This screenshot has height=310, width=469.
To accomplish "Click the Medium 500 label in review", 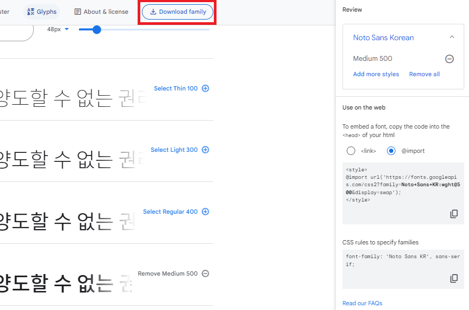I will click(372, 59).
